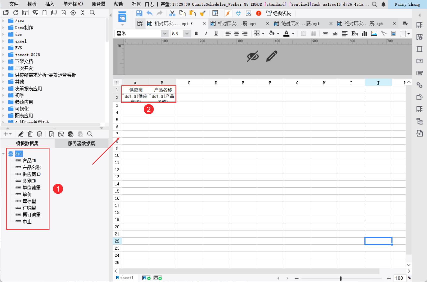Image resolution: width=427 pixels, height=282 pixels.
Task: Toggle the hidden eye icon in gray area
Action: [253, 56]
